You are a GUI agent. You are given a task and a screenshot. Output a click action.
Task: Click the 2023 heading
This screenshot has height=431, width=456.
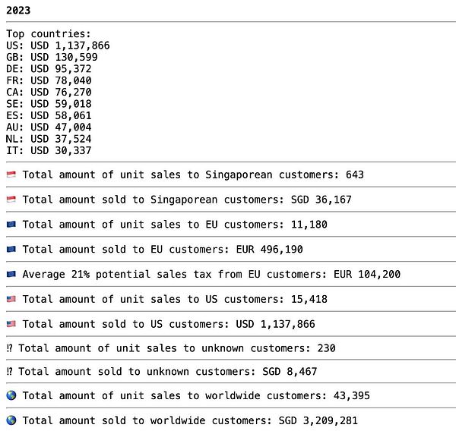18,11
